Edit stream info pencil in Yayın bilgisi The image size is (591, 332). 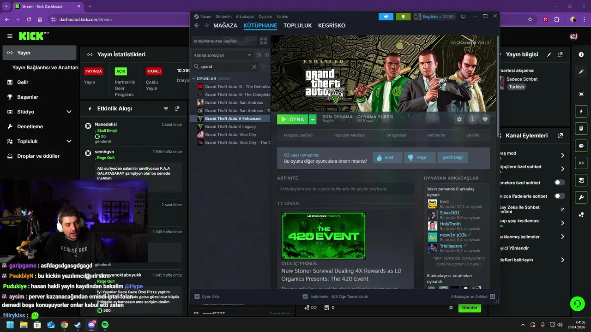click(x=549, y=54)
